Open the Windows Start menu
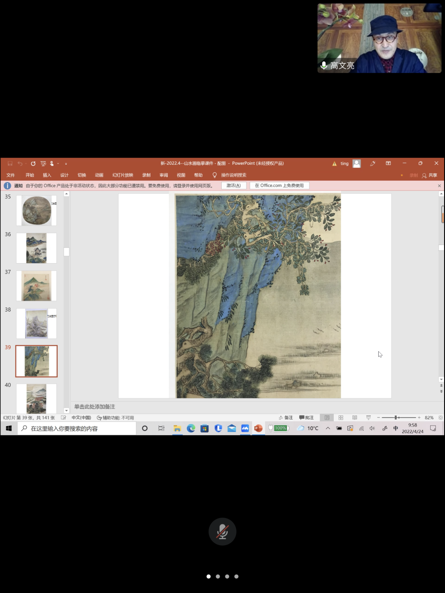The image size is (445, 593). [x=9, y=428]
